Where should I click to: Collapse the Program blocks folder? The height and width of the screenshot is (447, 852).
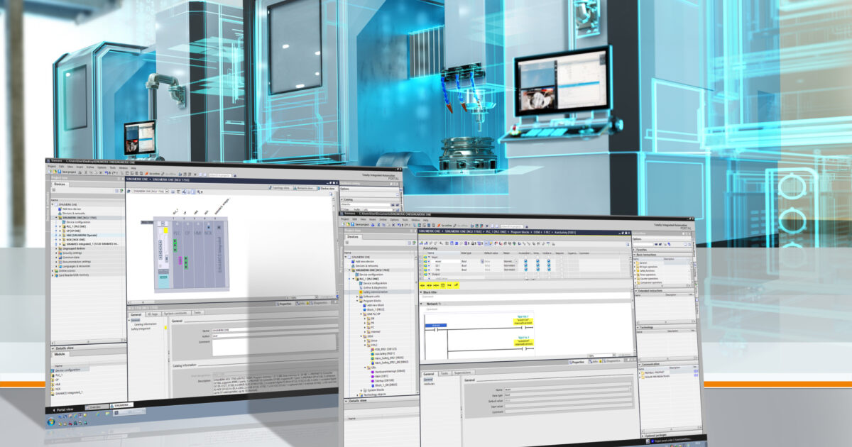(356, 300)
